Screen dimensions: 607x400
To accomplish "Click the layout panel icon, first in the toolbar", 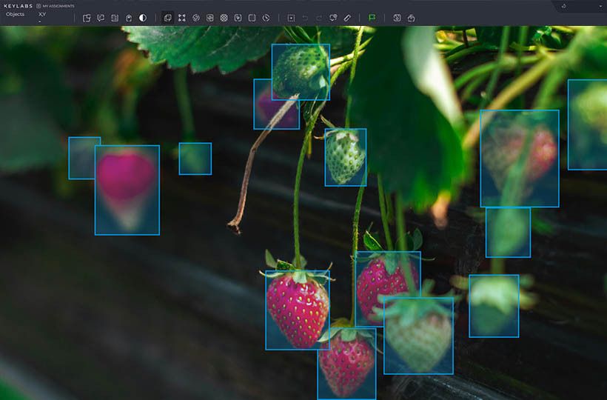I will tap(87, 18).
